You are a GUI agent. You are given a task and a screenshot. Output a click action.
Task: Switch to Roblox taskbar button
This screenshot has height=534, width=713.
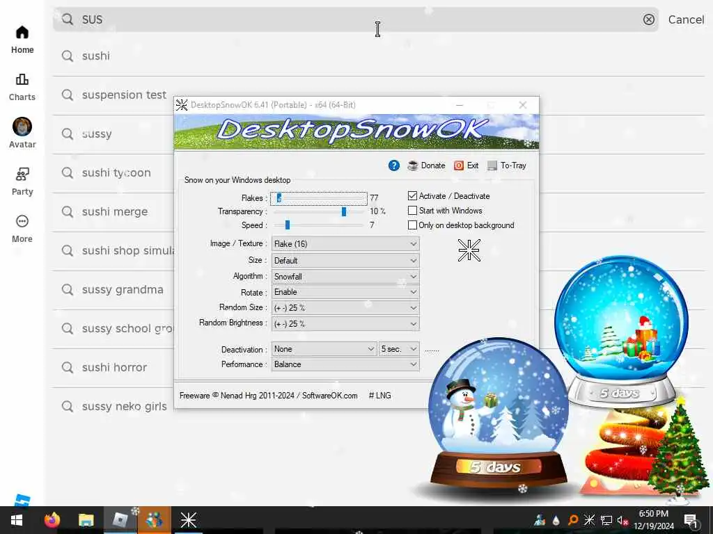[120, 520]
